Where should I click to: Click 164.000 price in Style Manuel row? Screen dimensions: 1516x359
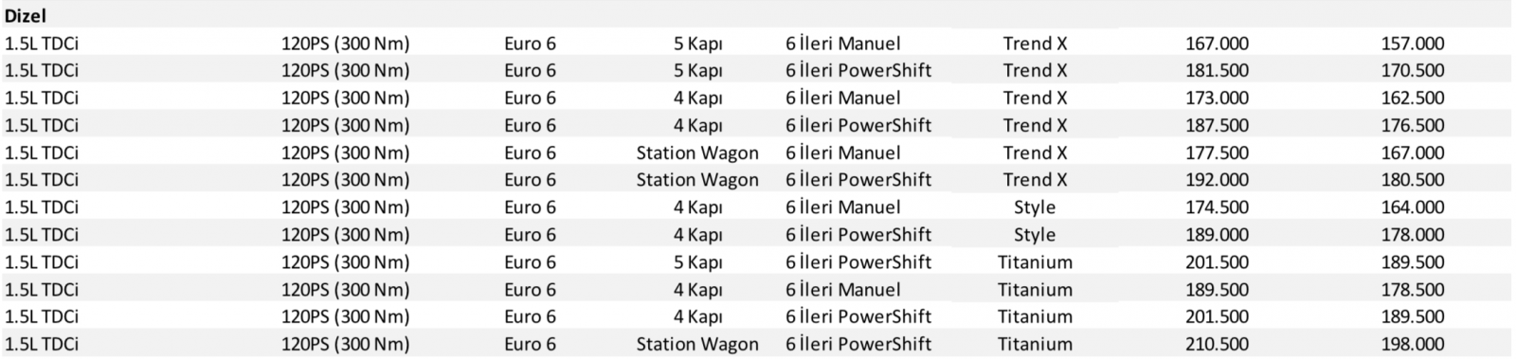point(1413,207)
